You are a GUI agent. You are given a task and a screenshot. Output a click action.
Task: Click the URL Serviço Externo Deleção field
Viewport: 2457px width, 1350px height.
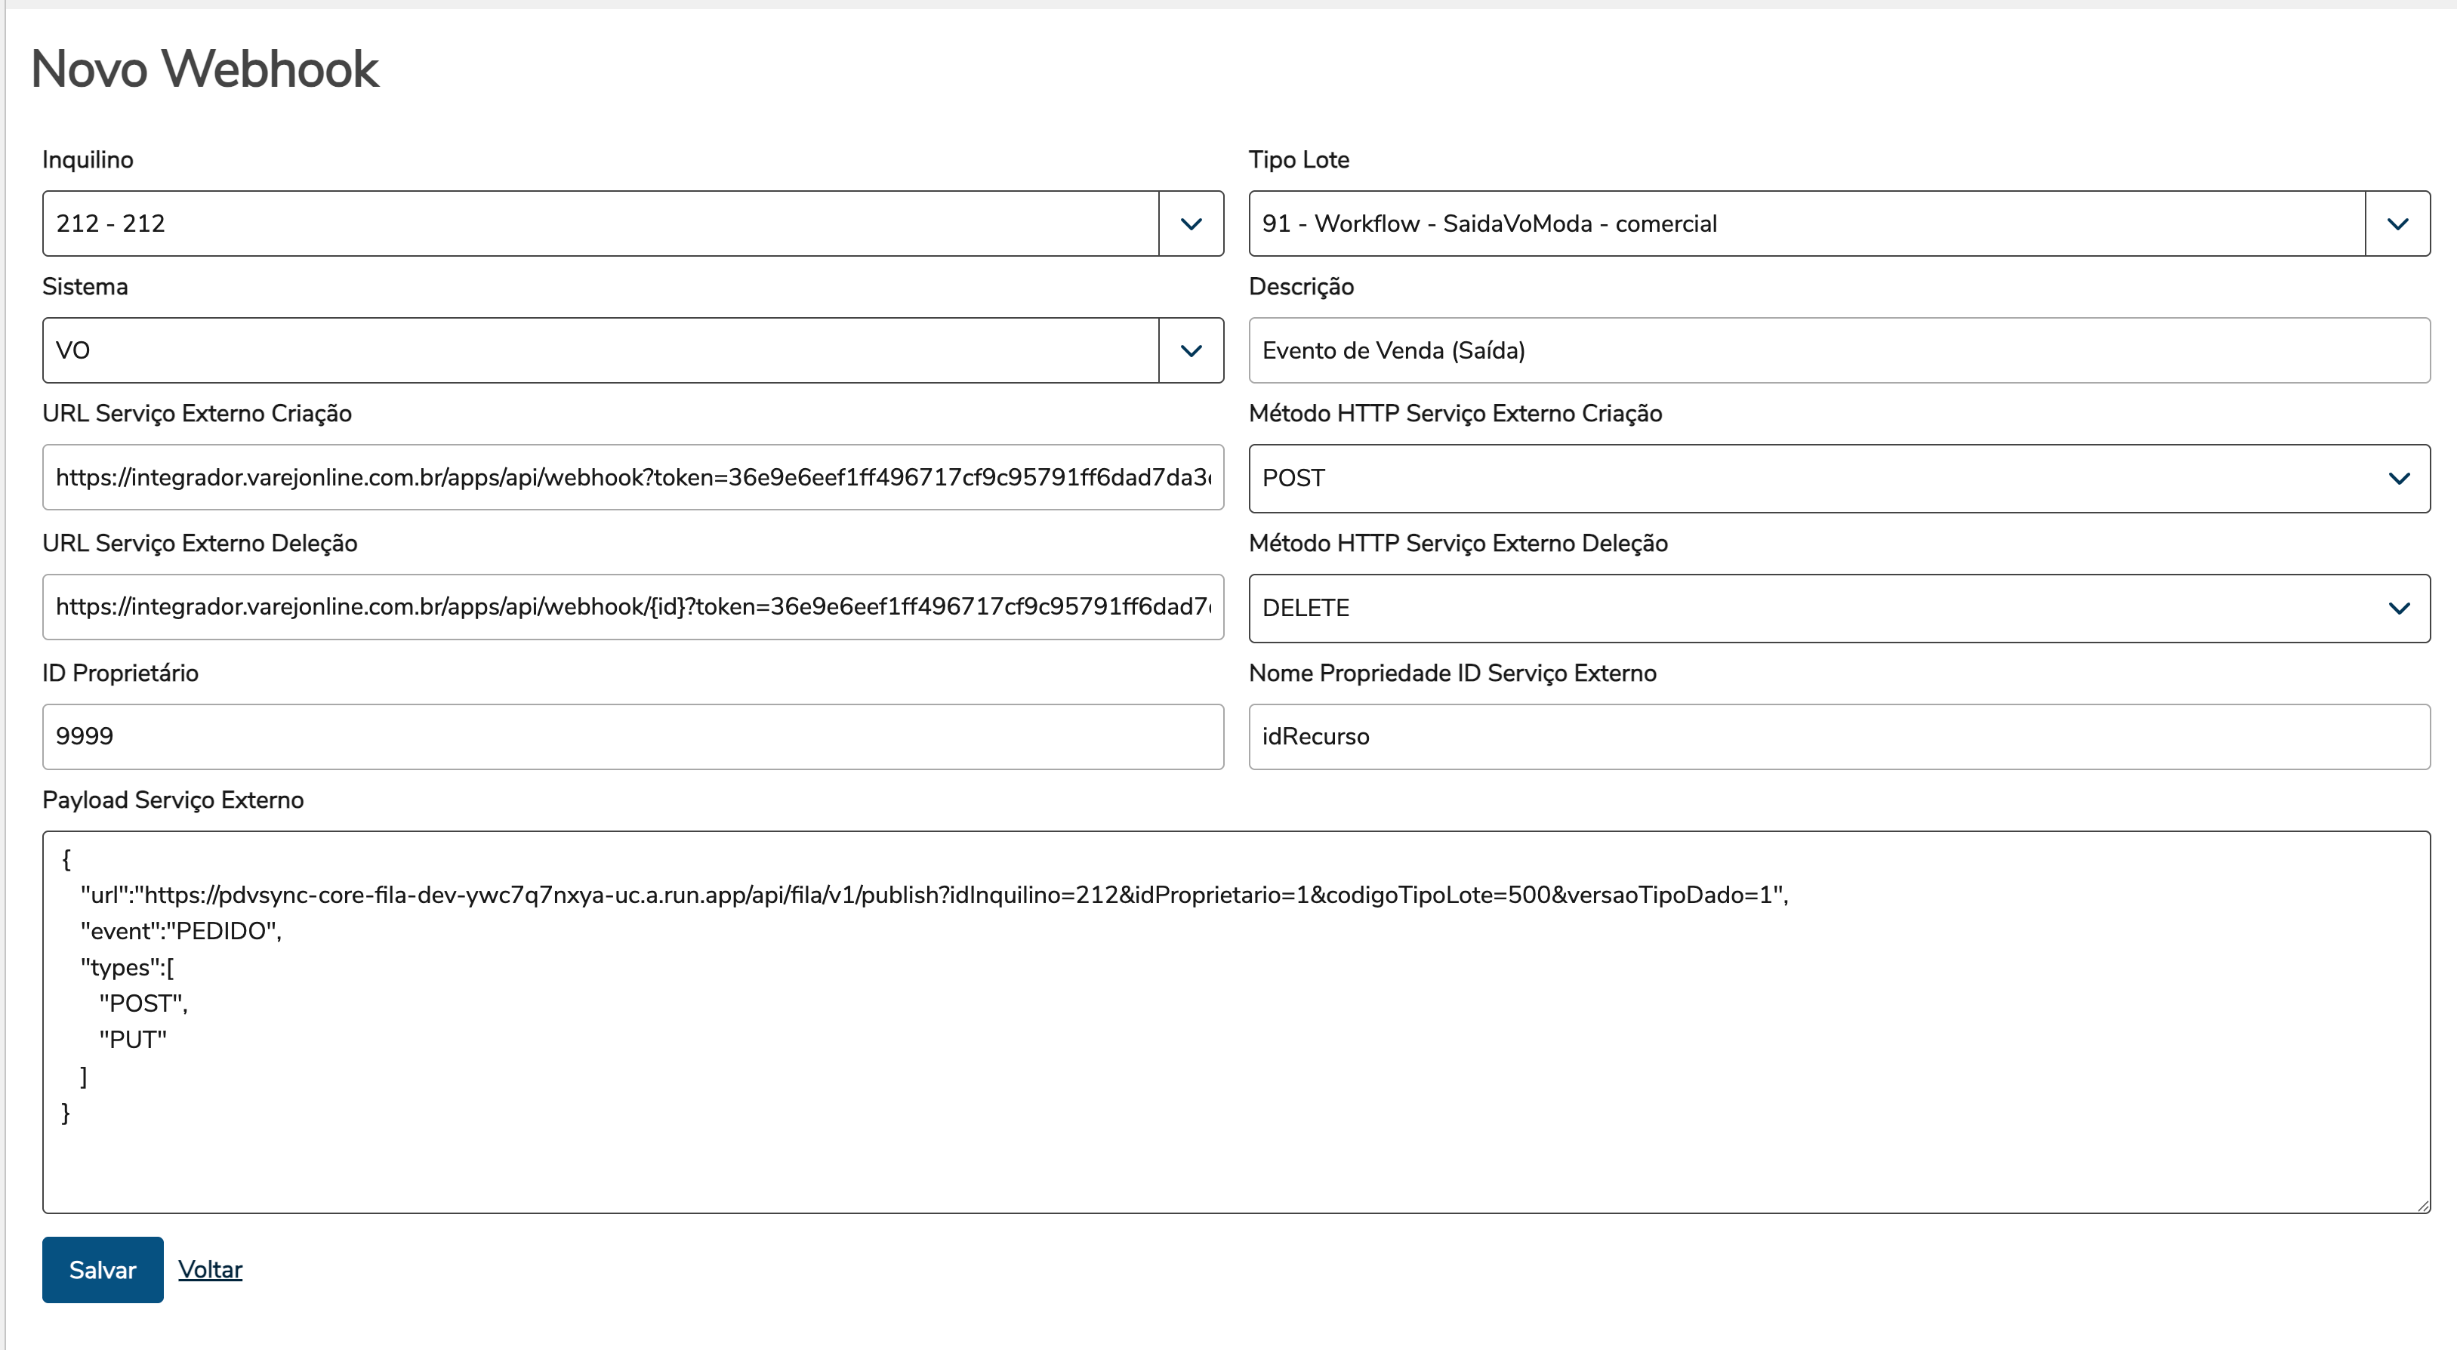[x=633, y=607]
